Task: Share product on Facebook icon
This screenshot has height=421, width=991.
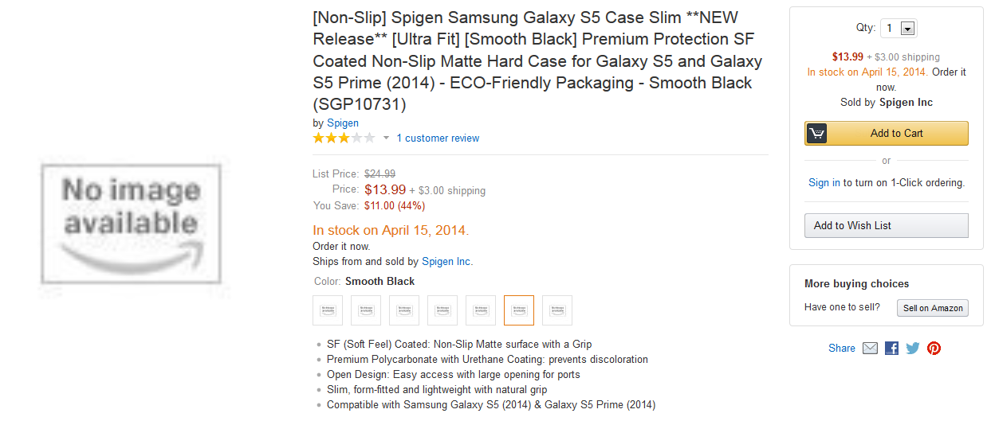Action: point(891,348)
